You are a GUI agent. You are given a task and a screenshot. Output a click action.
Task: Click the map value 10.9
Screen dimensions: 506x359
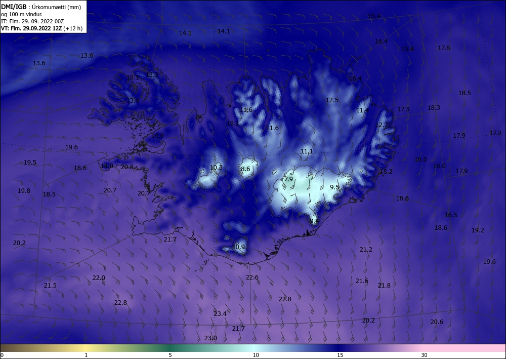point(238,247)
